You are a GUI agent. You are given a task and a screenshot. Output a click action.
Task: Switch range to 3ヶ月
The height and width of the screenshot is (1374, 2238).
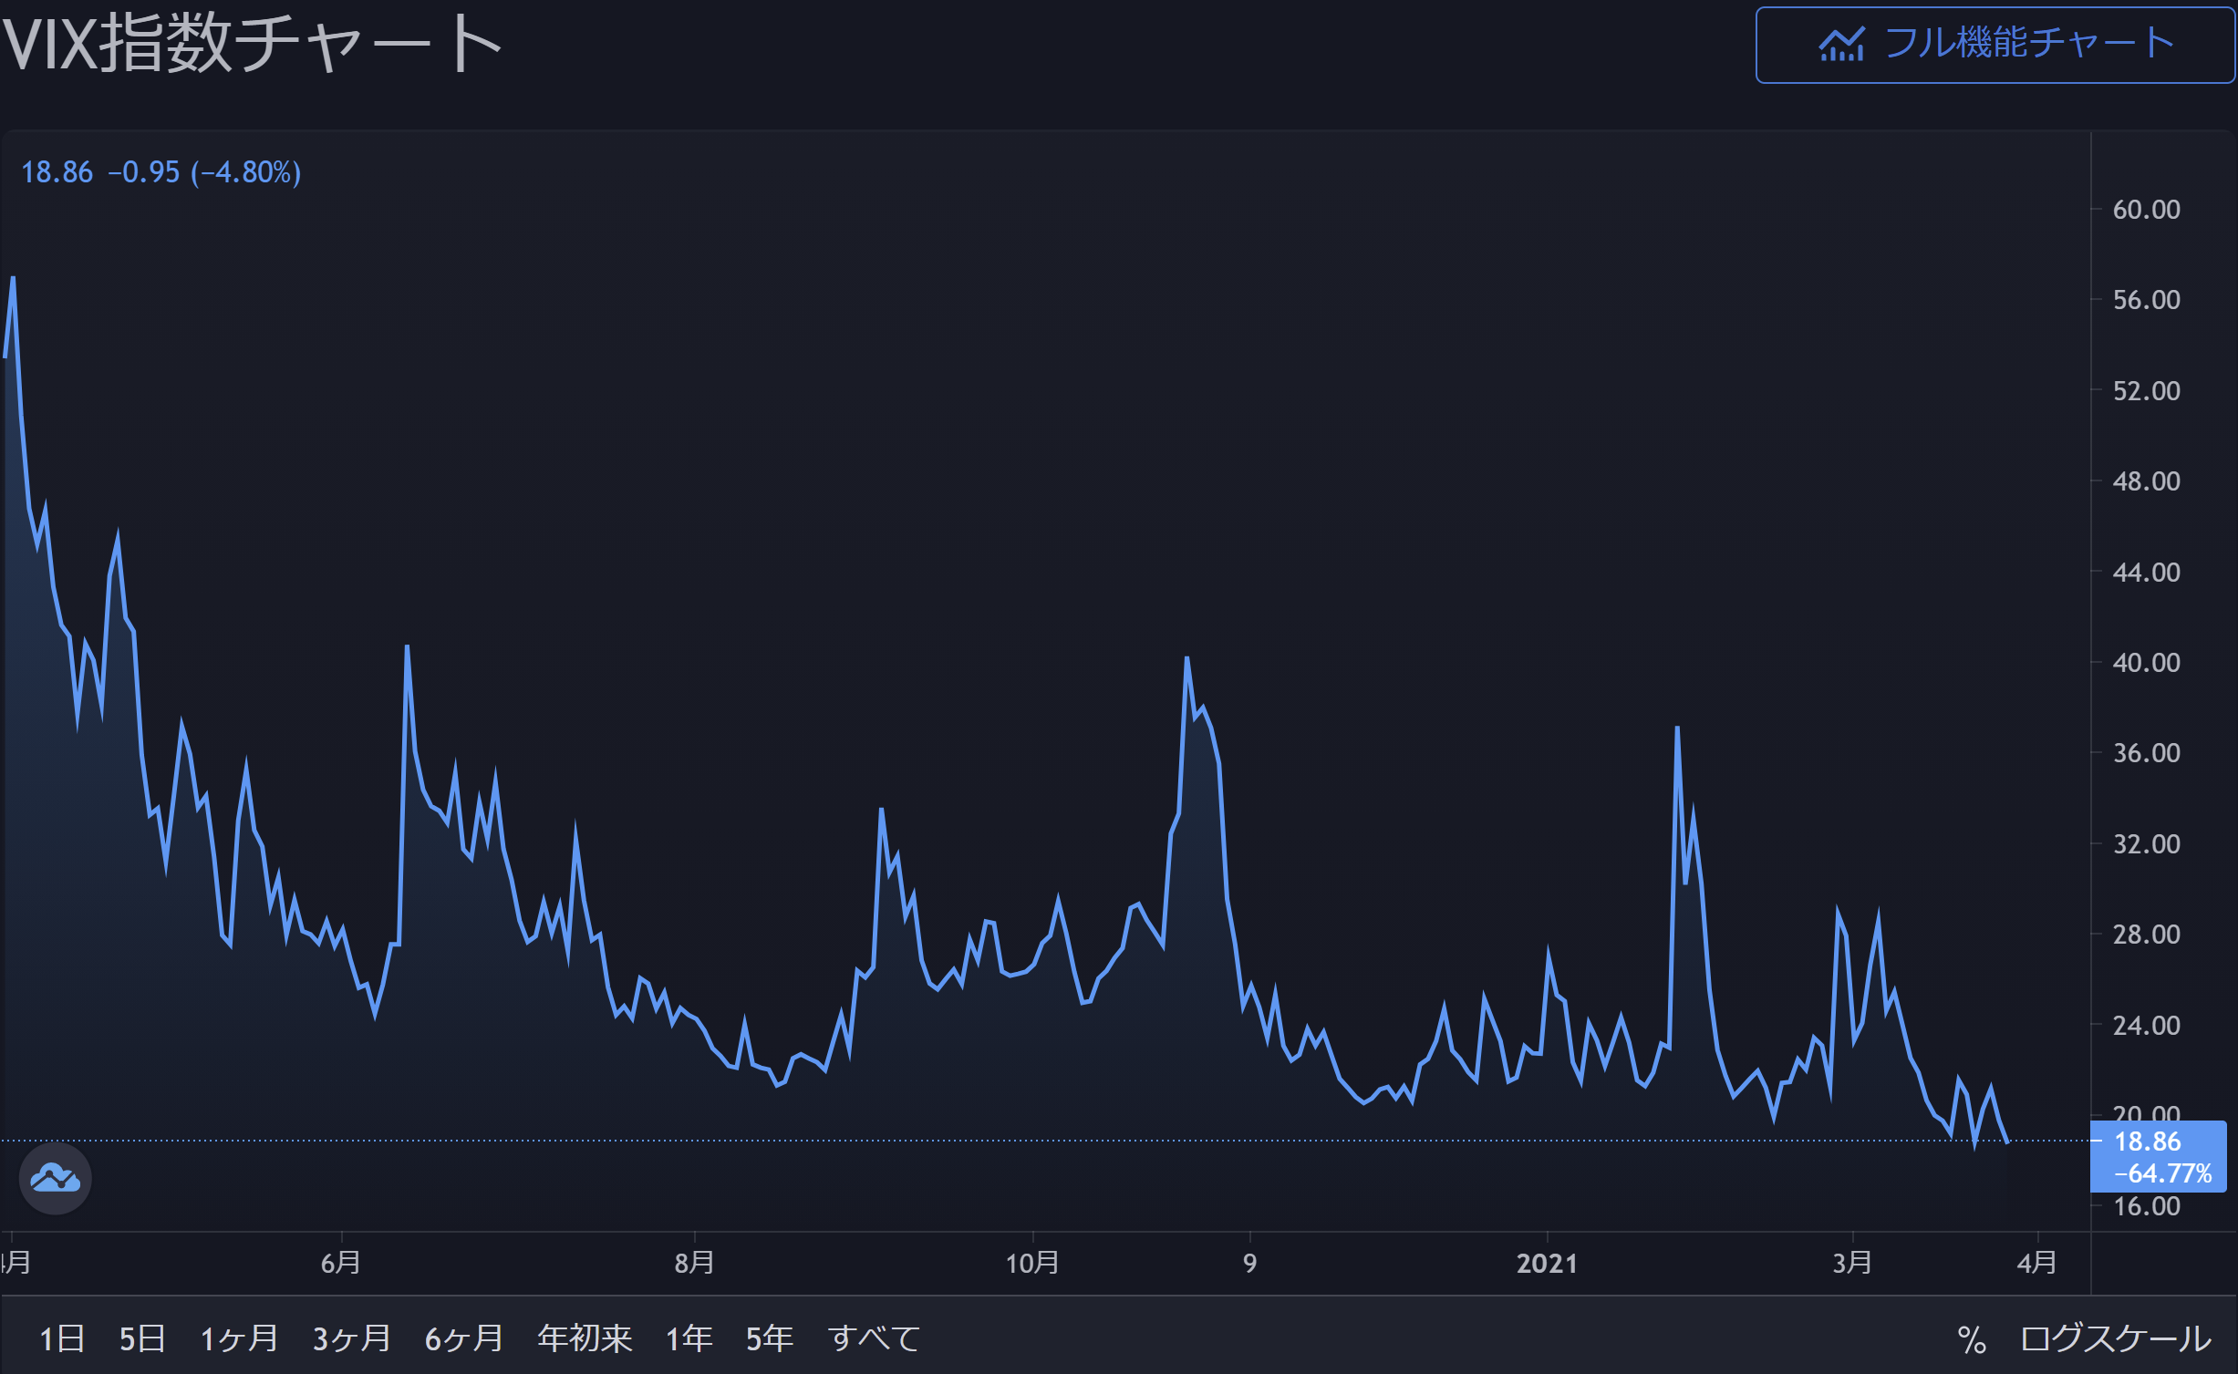(x=351, y=1338)
